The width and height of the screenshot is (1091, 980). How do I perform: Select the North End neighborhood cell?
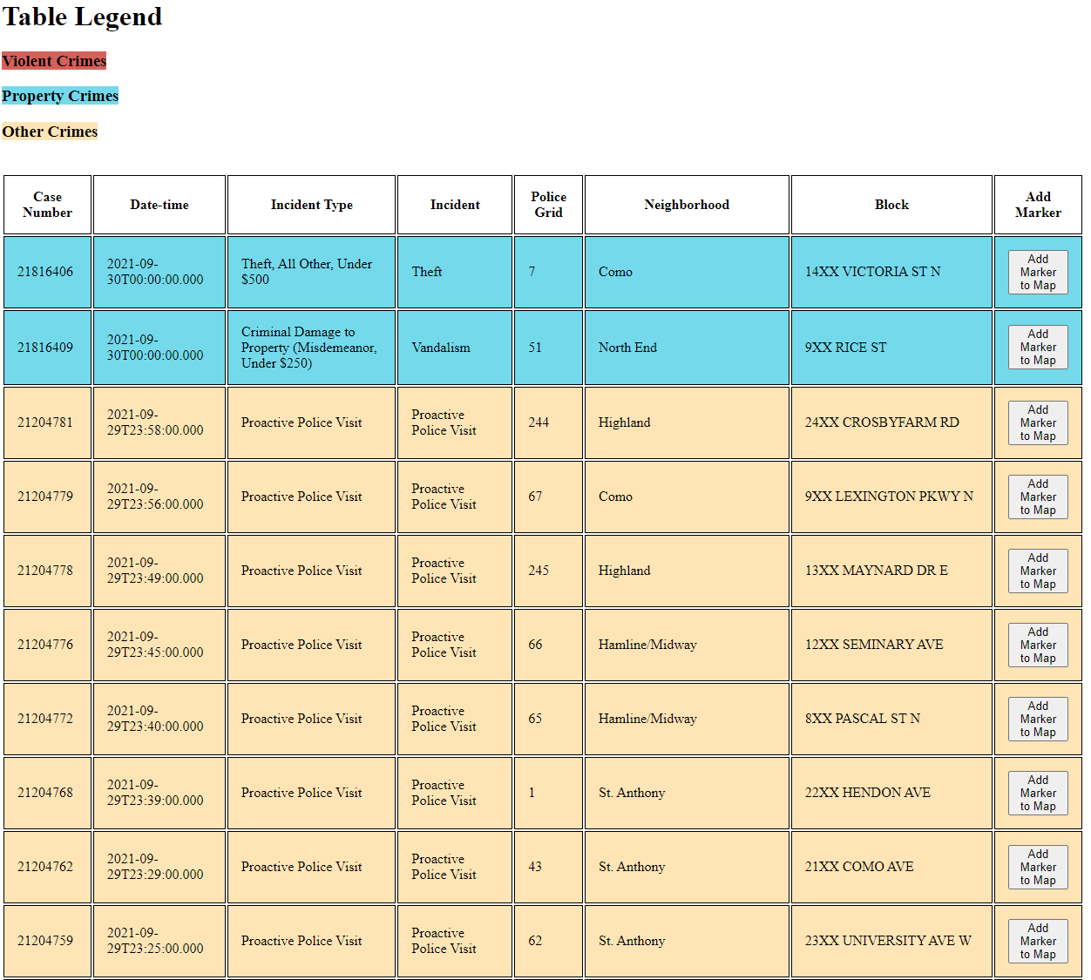point(627,348)
